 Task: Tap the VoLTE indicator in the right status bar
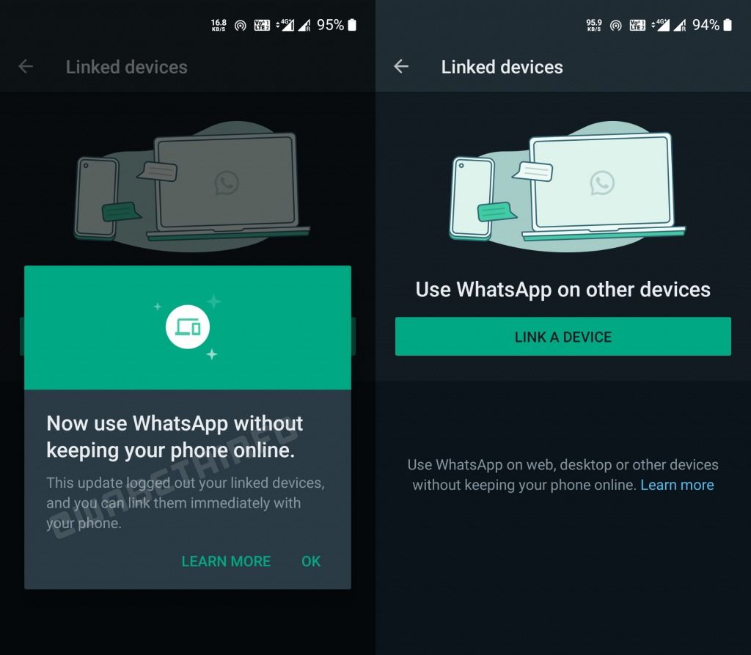click(x=637, y=24)
